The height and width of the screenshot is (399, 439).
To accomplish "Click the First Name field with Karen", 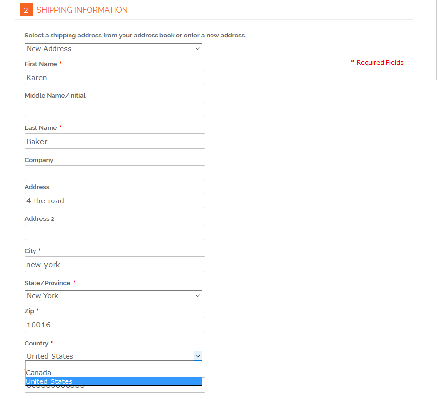I will [x=115, y=78].
